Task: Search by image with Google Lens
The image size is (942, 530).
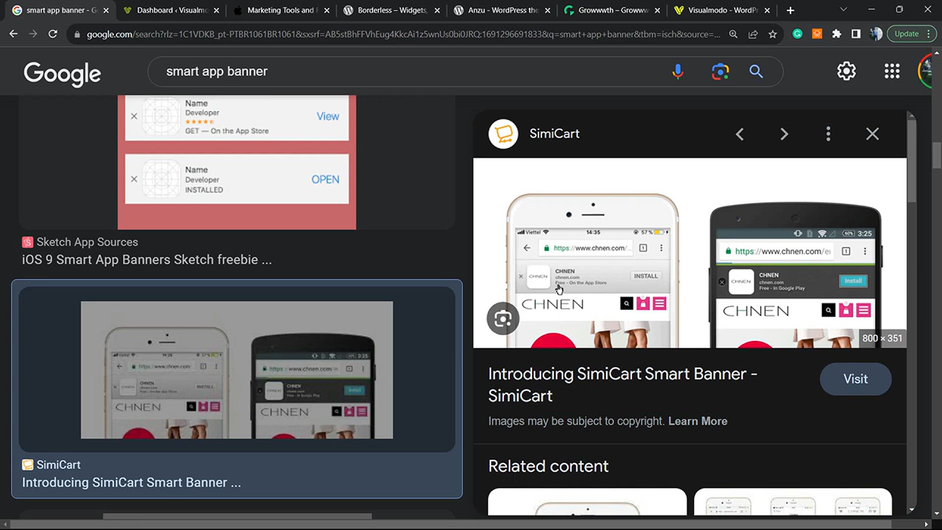Action: point(720,72)
